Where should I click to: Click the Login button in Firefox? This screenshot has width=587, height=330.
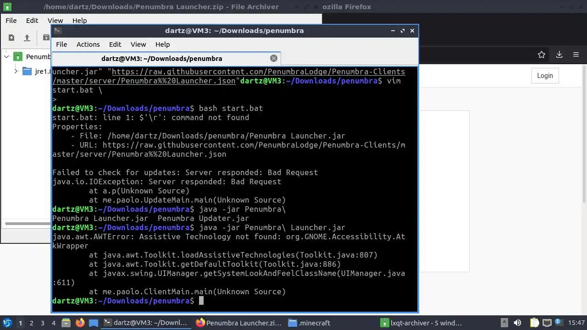pyautogui.click(x=545, y=76)
